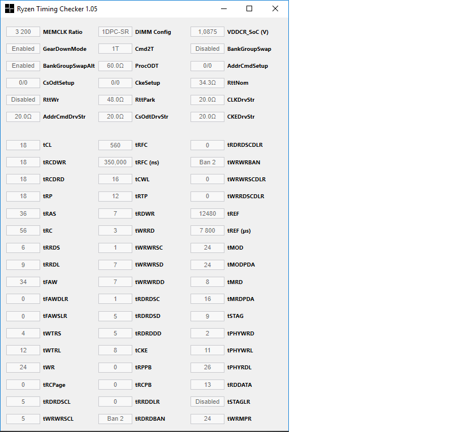Click the tRDDATA value field
Screen dimensions: 463x432
207,385
